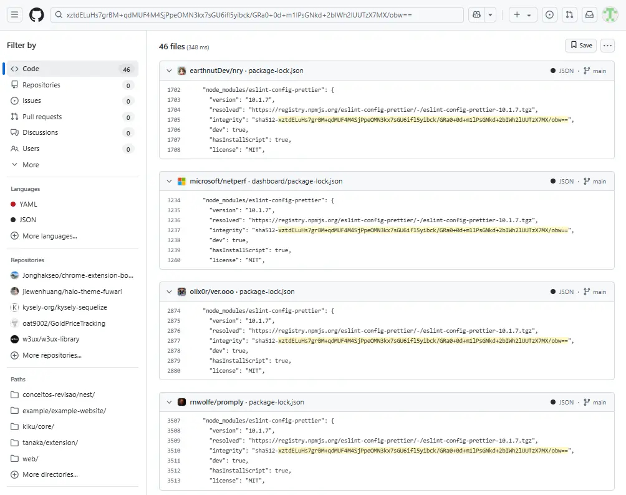Collapse the earthnutDev/nry result

169,71
